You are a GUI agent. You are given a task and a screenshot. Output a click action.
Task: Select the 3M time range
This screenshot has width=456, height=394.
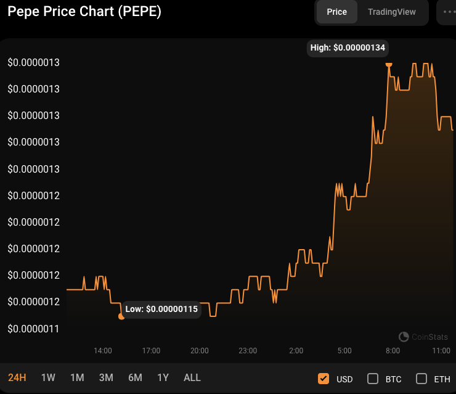tap(106, 378)
